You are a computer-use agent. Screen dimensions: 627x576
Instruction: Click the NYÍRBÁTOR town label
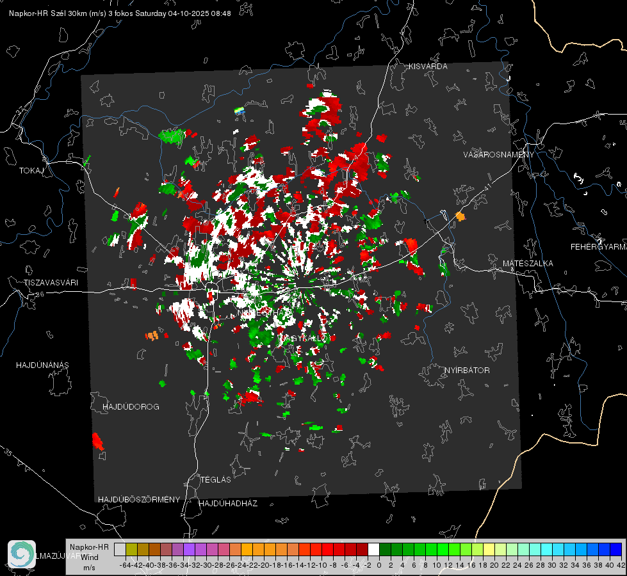coord(467,371)
